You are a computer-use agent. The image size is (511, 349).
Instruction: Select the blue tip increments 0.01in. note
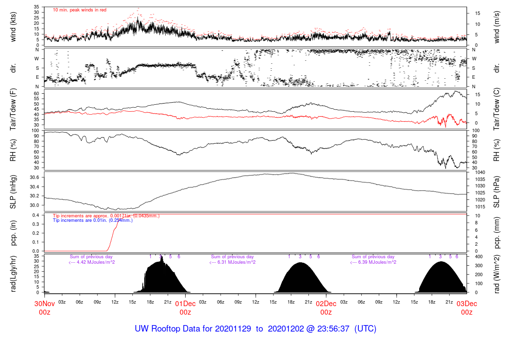pos(93,220)
